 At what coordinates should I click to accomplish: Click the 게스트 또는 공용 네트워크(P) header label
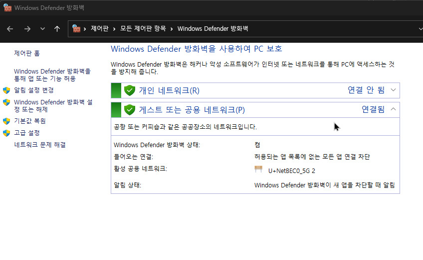click(192, 110)
